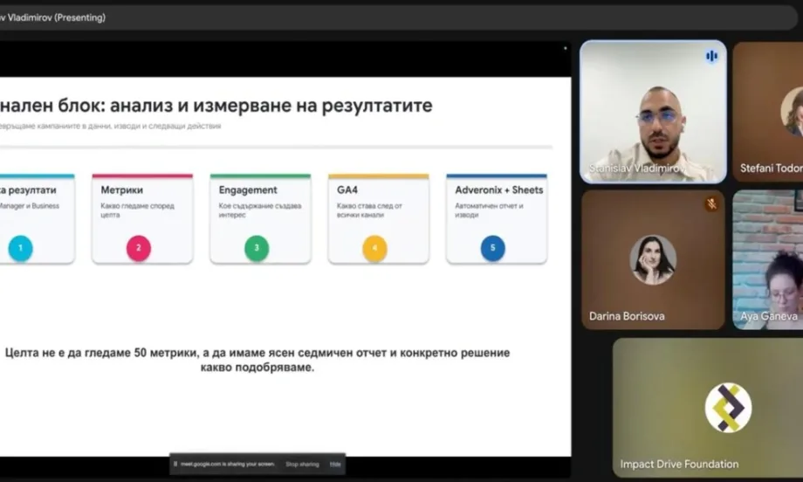Click the 'Кое съдържание създава интерес' text

point(259,210)
